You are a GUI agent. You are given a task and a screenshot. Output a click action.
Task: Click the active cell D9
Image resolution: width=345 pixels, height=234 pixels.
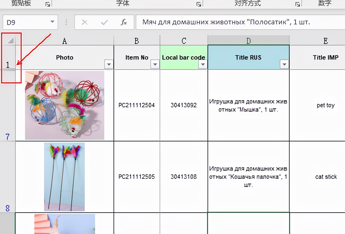click(x=249, y=223)
